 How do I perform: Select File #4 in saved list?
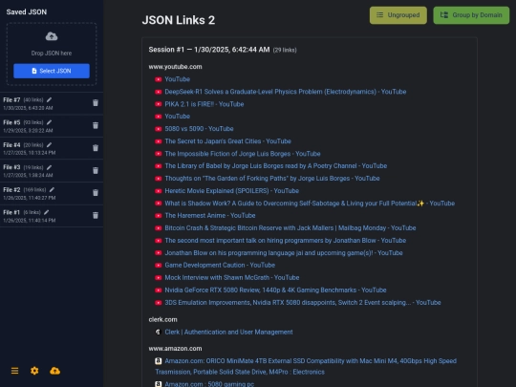[52, 148]
